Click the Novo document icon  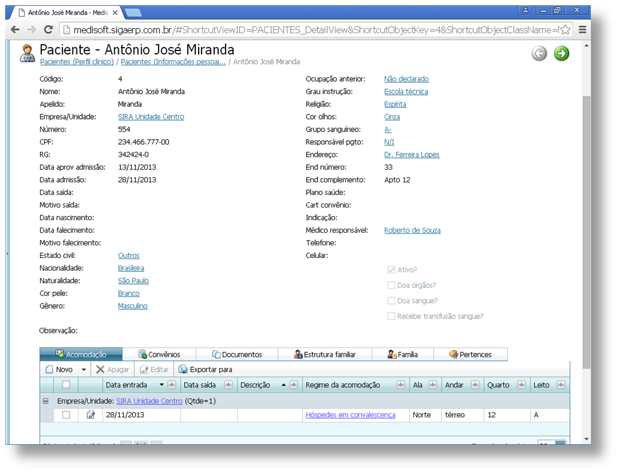(x=49, y=370)
